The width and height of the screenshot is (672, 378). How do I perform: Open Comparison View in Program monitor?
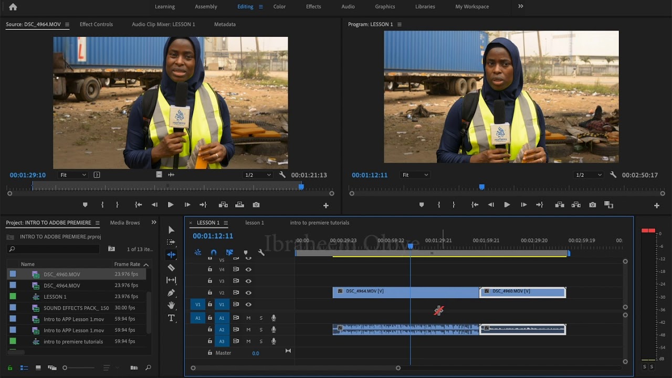pos(608,205)
